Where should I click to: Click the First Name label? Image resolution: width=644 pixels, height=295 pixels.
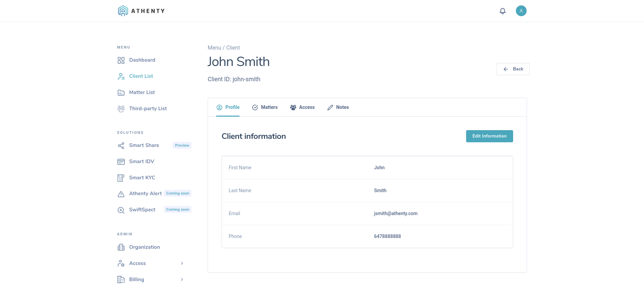click(x=240, y=168)
